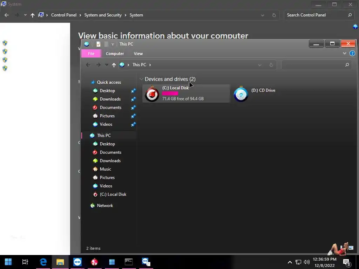Select Downloads under This PC tree

[x=110, y=161]
